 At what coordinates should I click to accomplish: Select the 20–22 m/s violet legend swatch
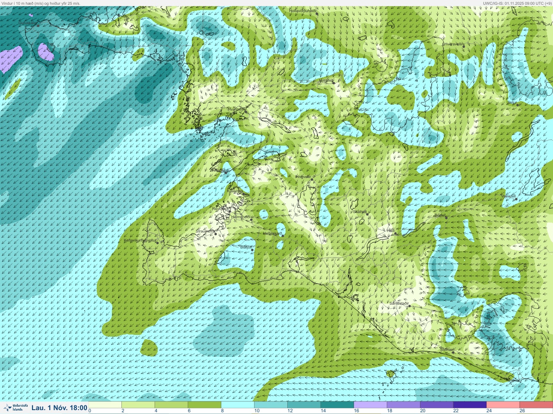click(x=436, y=404)
